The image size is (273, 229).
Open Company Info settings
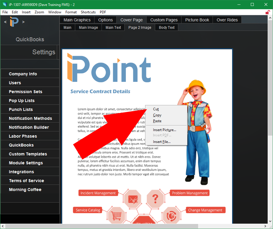[23, 74]
